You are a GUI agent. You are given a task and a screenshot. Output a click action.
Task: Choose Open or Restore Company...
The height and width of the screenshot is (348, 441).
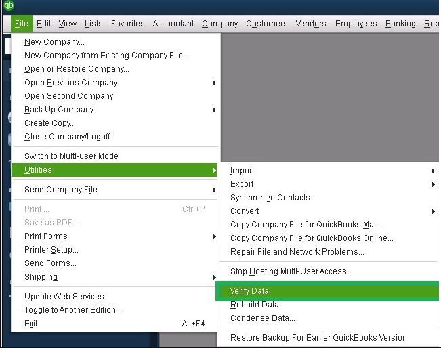114,69
